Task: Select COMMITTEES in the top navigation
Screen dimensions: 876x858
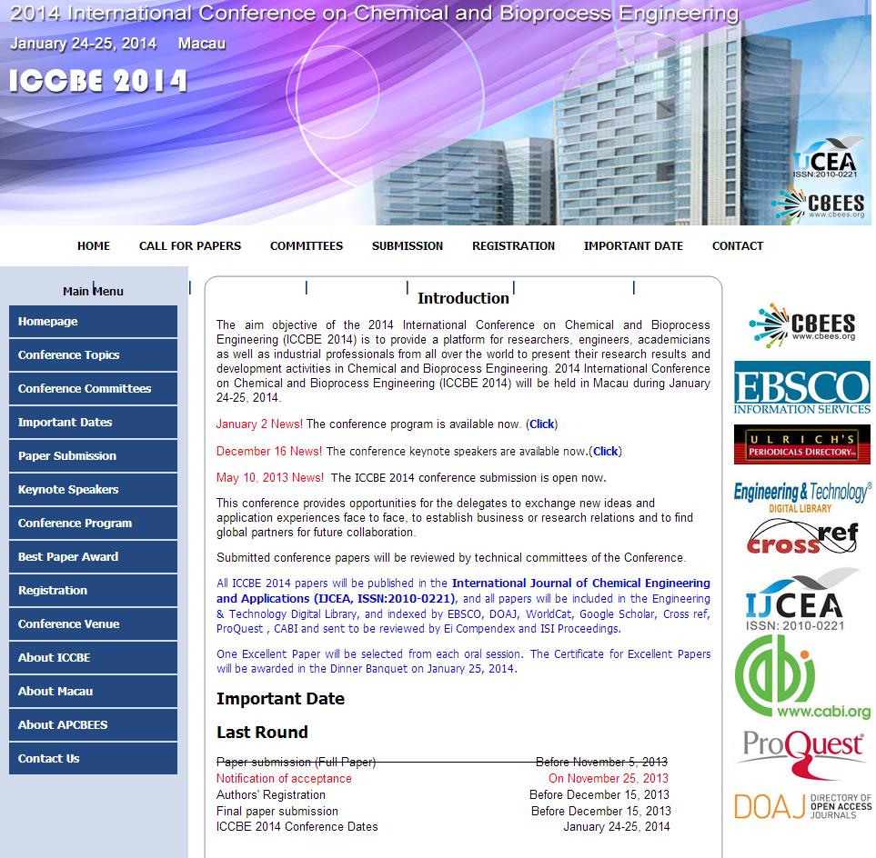Action: pos(307,246)
